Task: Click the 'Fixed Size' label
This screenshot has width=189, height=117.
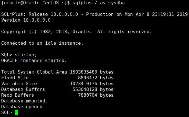Action: (x=15, y=78)
